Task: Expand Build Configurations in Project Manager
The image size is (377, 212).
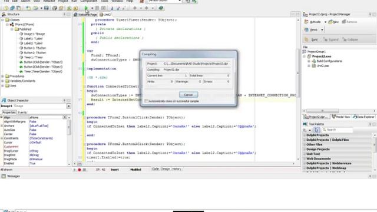Action: [x=309, y=61]
